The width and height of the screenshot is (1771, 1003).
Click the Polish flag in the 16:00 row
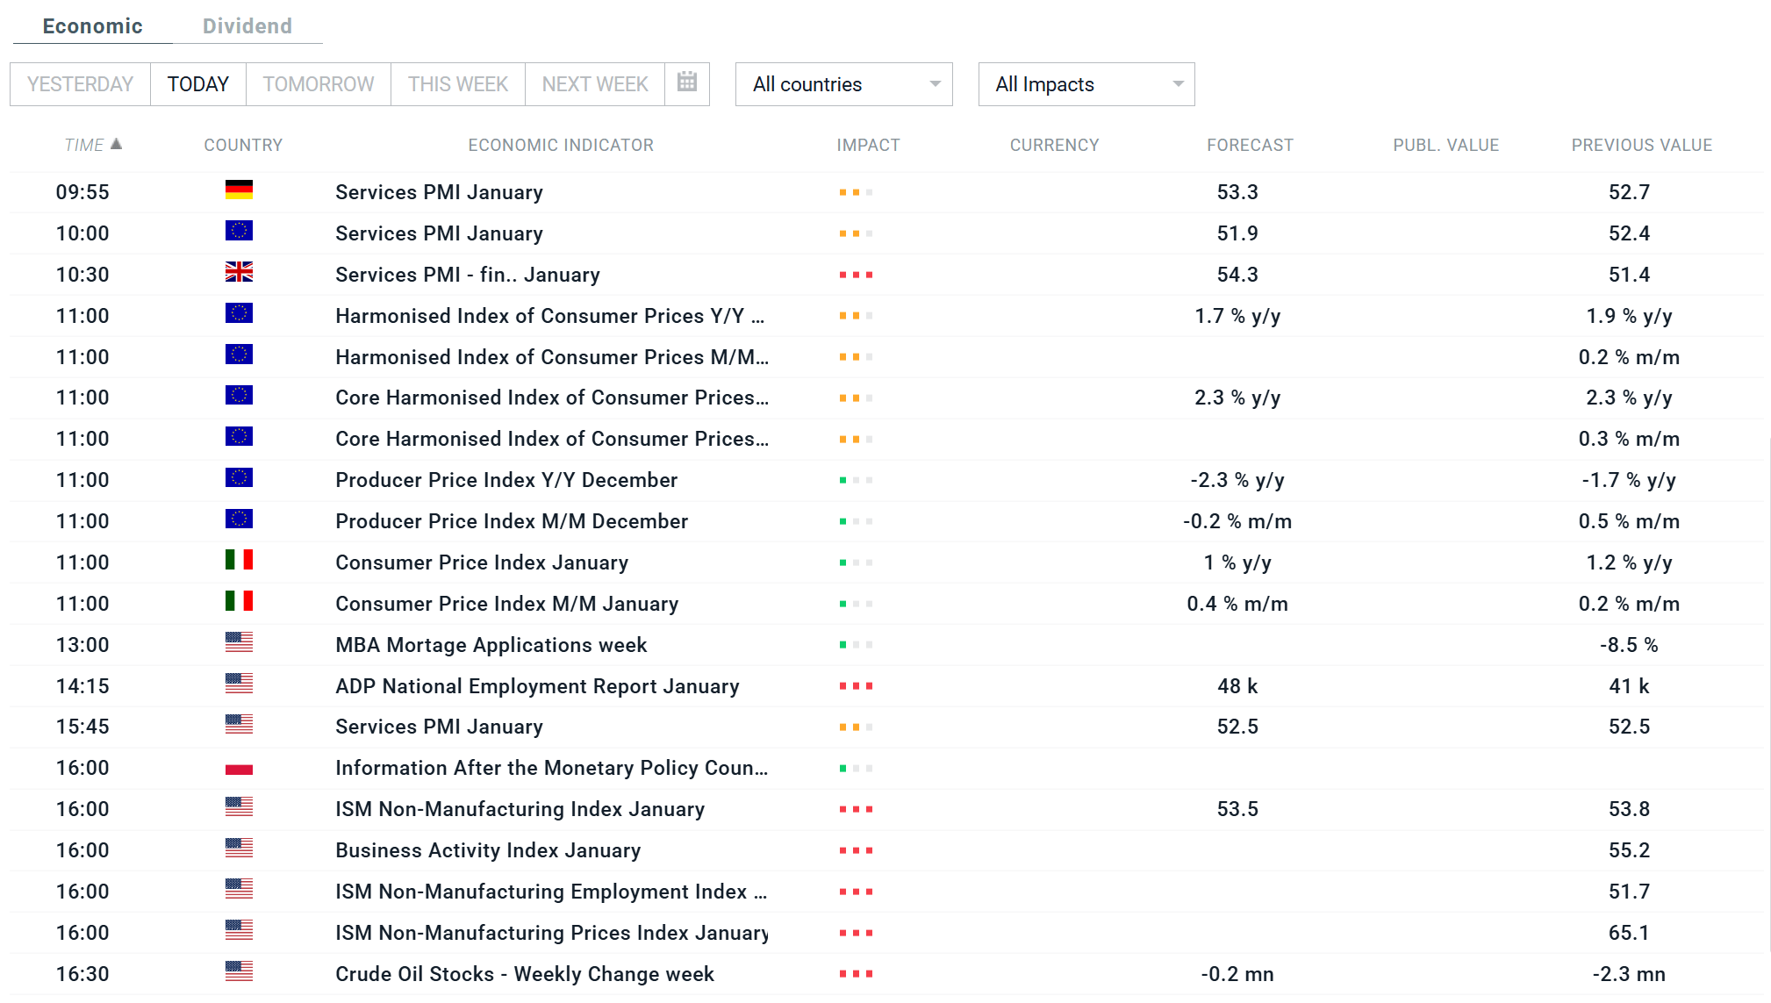pos(239,768)
